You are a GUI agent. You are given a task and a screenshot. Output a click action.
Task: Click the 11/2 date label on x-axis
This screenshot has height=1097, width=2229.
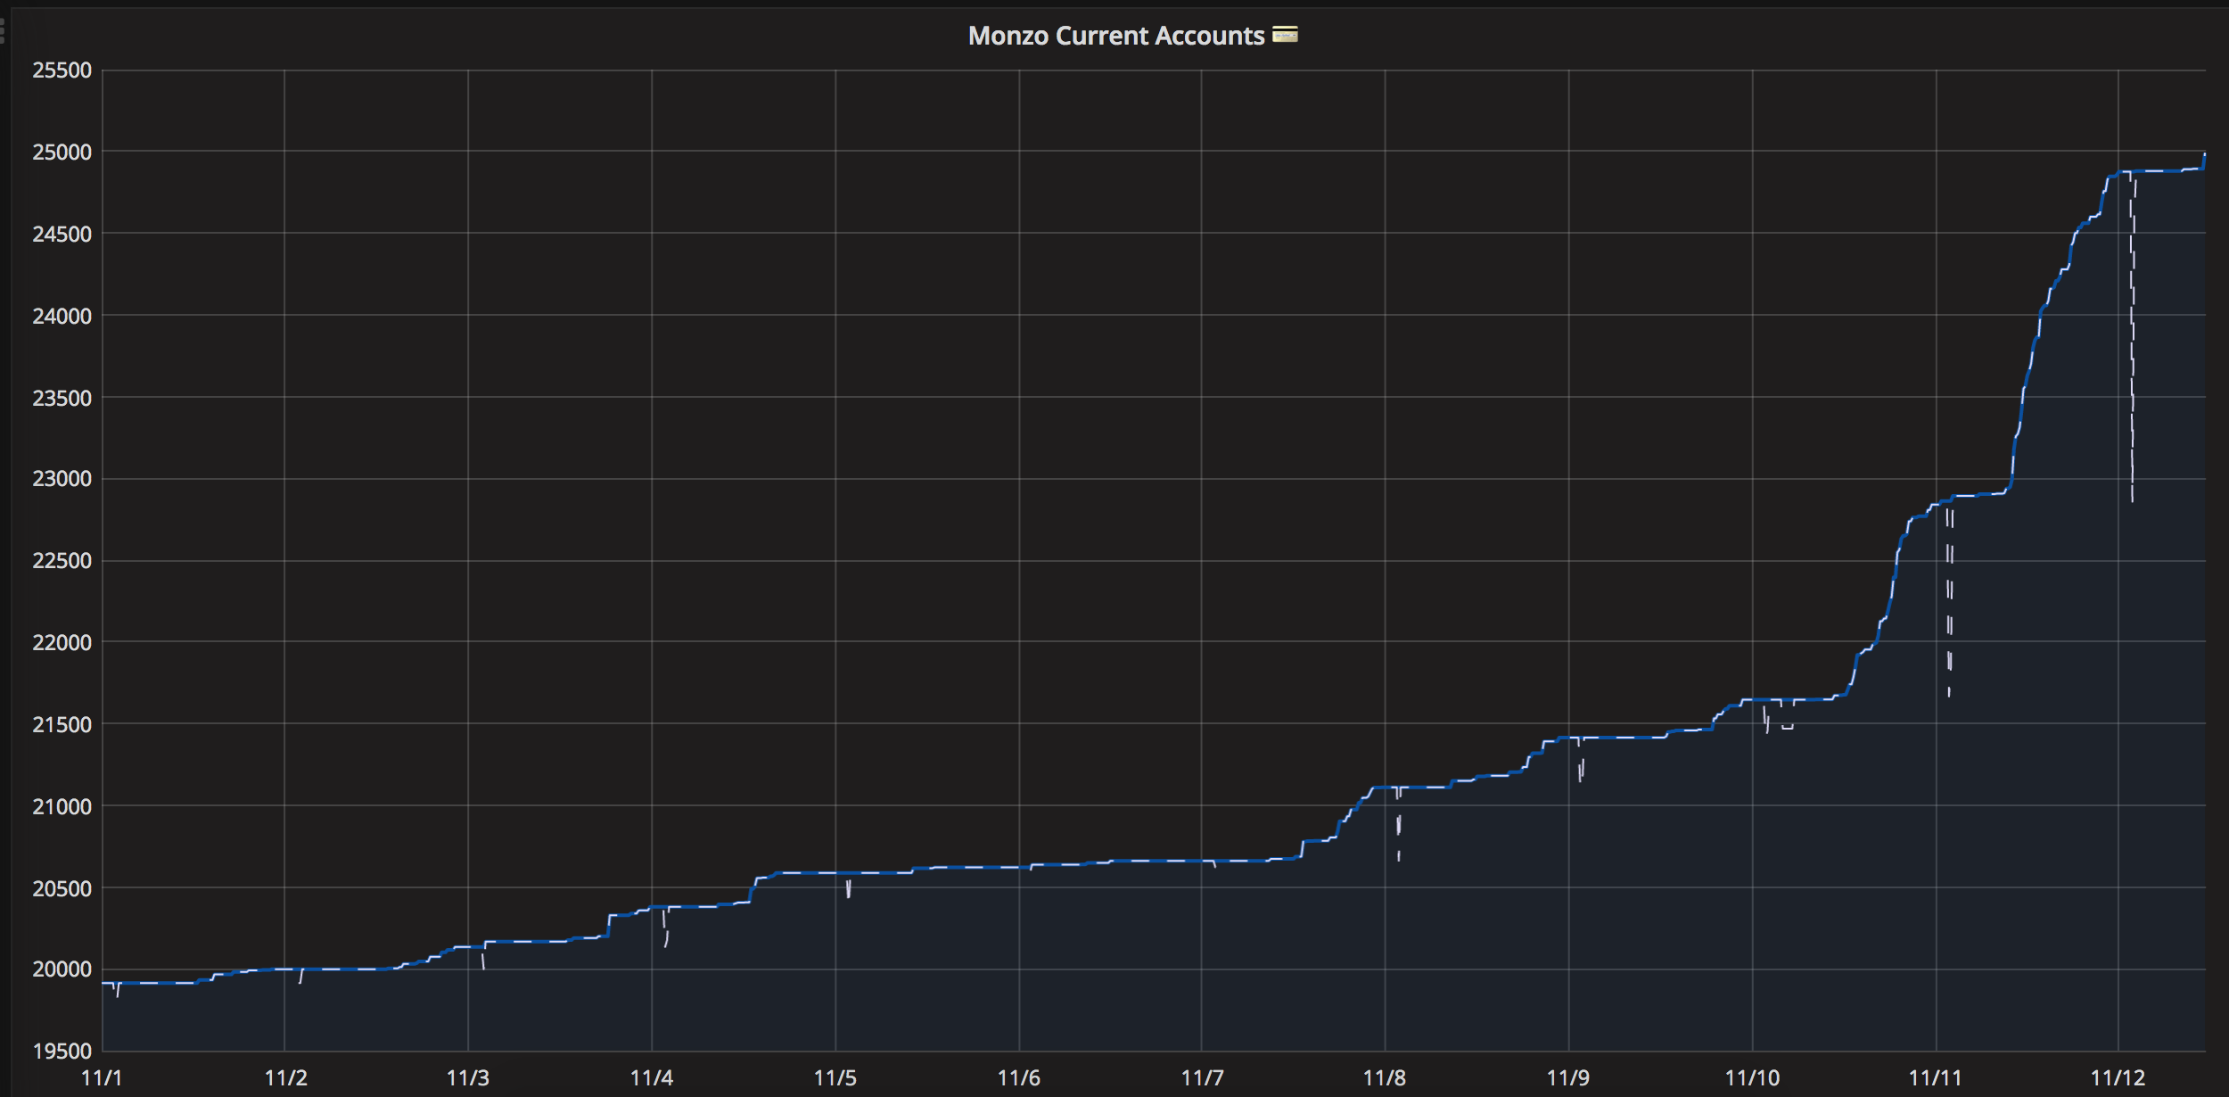[x=286, y=1078]
